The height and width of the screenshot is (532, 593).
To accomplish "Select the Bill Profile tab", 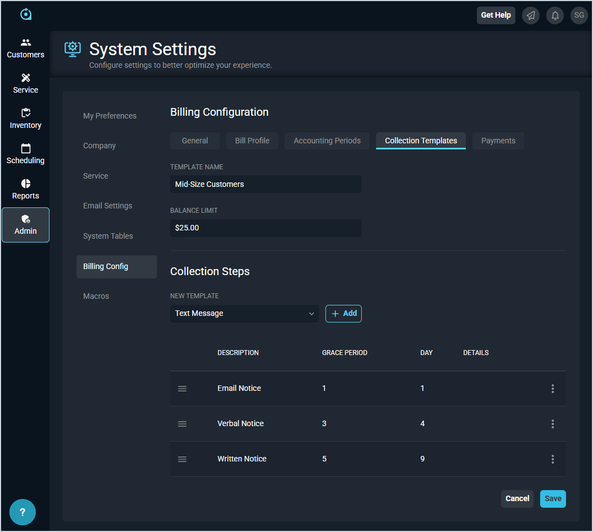I will (x=252, y=141).
